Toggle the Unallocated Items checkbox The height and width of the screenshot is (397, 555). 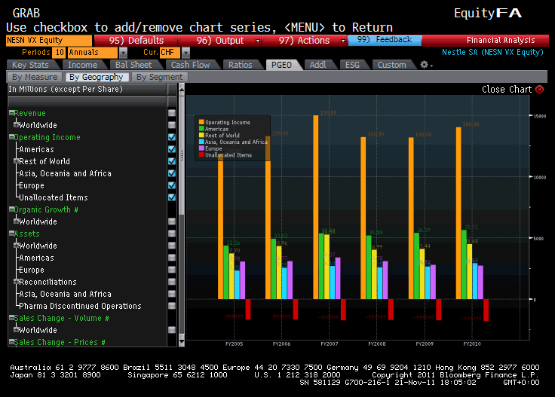coord(172,197)
